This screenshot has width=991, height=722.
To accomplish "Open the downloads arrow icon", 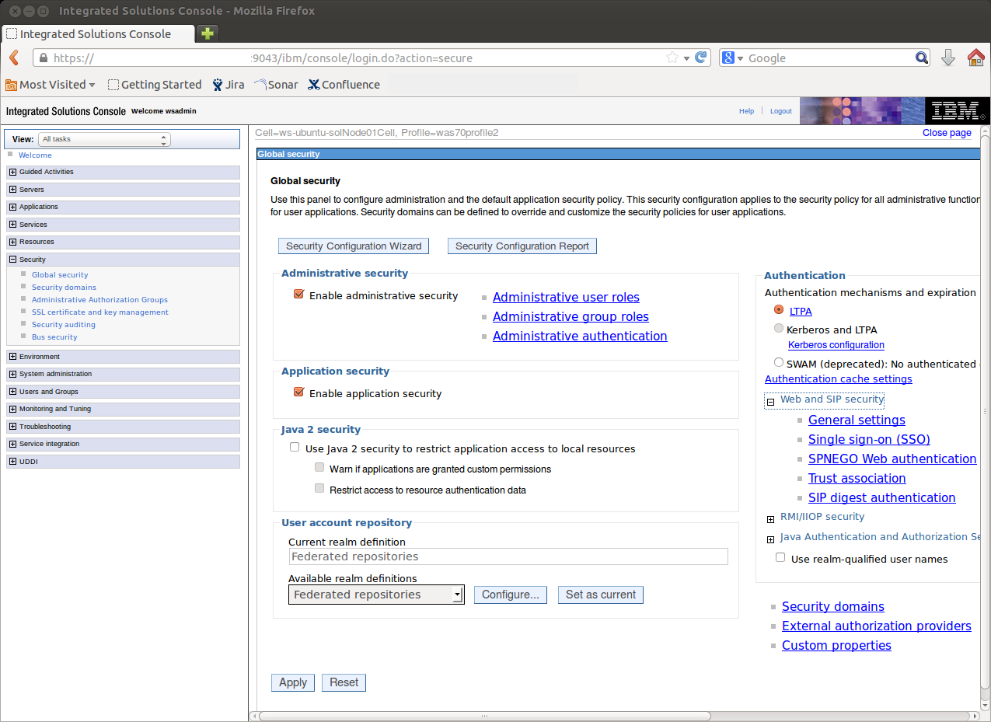I will [x=947, y=58].
